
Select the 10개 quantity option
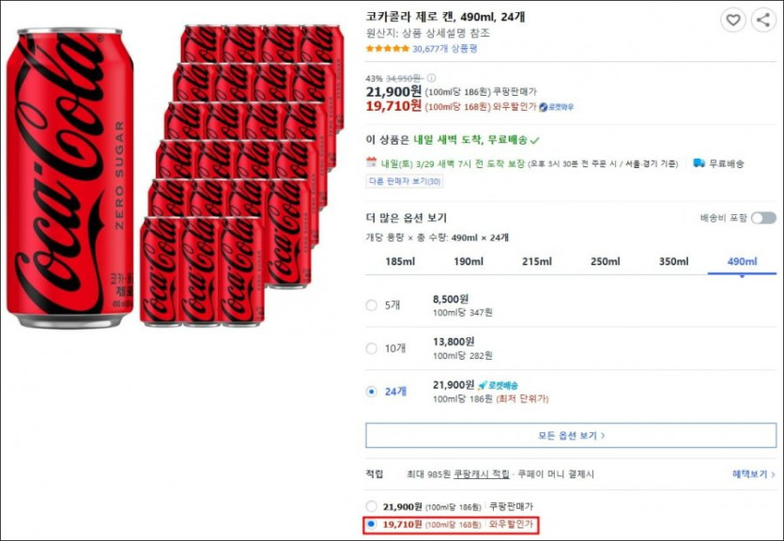click(x=372, y=348)
